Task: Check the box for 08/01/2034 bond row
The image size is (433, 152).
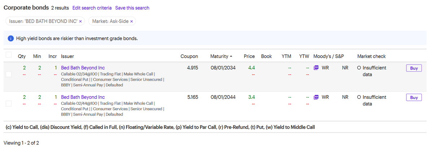Action: point(9,74)
